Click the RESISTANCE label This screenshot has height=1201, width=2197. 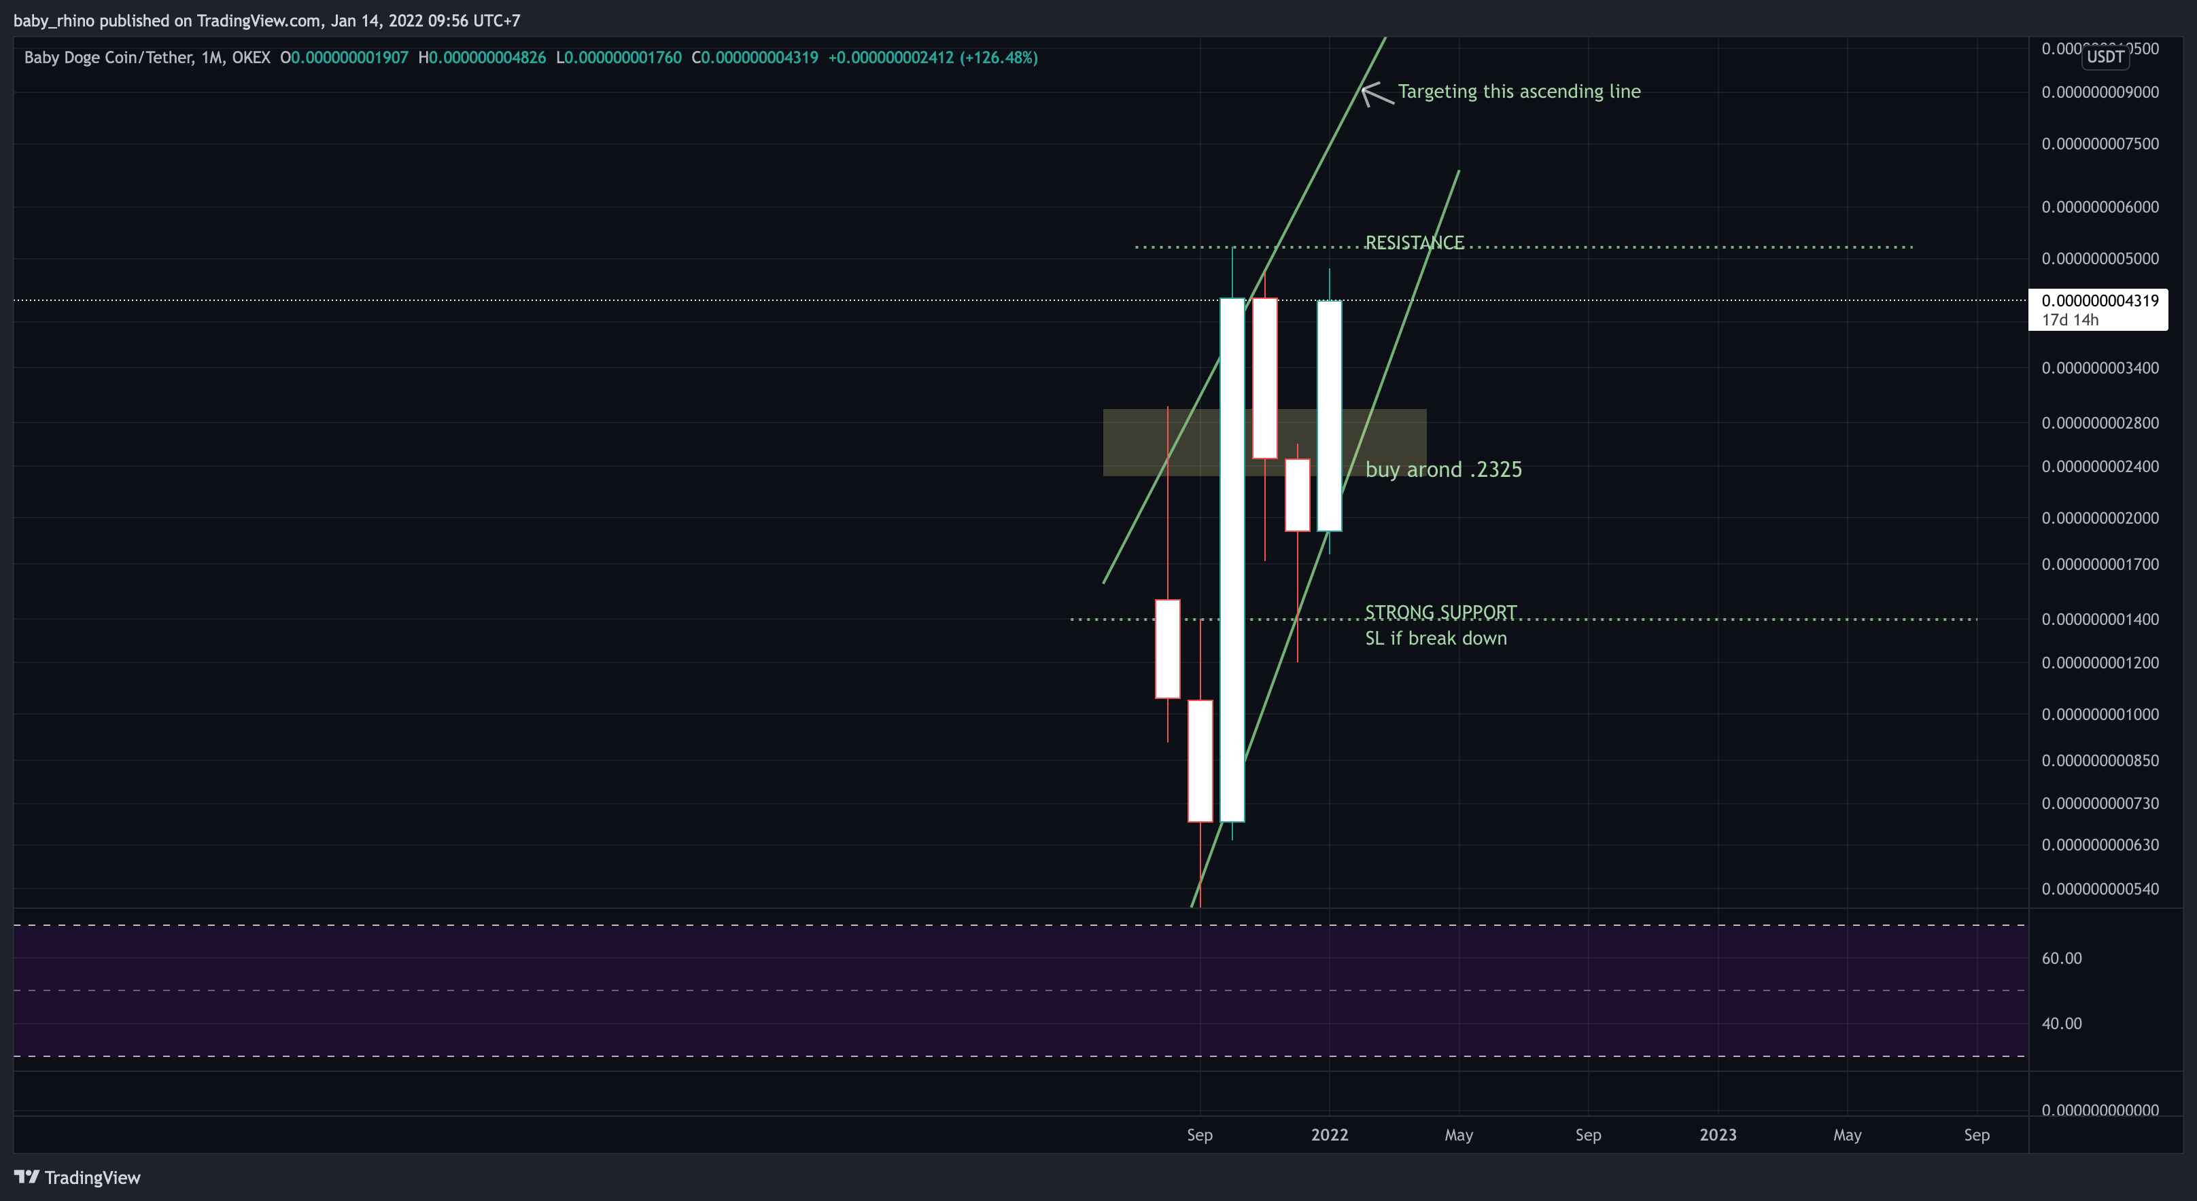click(x=1414, y=243)
